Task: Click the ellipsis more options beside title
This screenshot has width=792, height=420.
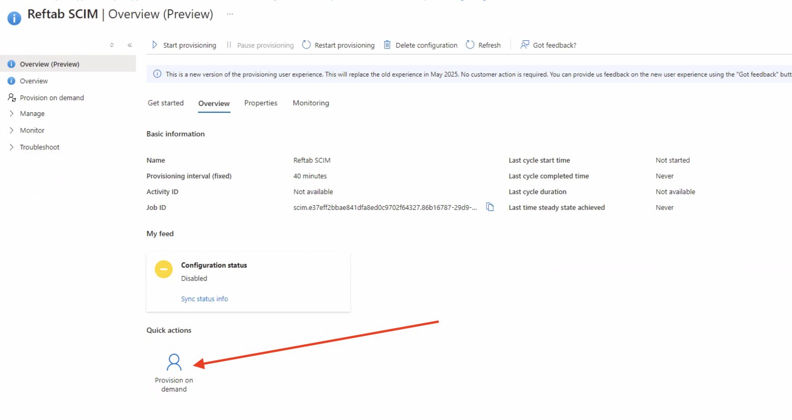Action: [230, 14]
